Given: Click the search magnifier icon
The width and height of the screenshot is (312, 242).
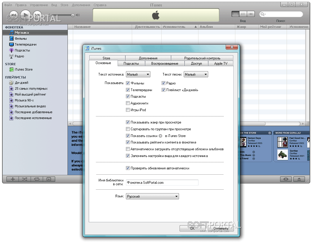Looking at the screenshot, I should 263,14.
